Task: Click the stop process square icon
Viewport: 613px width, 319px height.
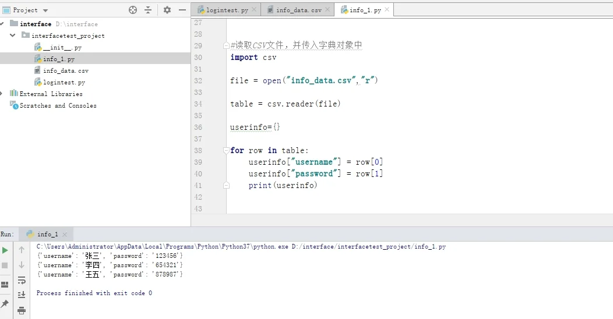Action: click(x=5, y=265)
